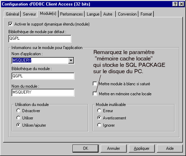Click the Appliquer button
Screen dimensions: 186x156
[142, 148]
